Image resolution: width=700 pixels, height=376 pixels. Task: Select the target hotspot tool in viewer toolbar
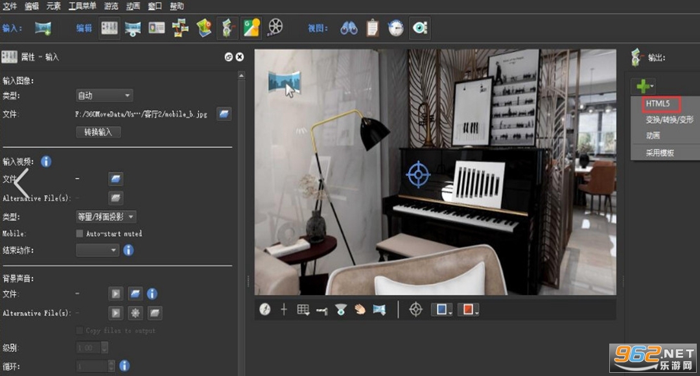point(415,309)
